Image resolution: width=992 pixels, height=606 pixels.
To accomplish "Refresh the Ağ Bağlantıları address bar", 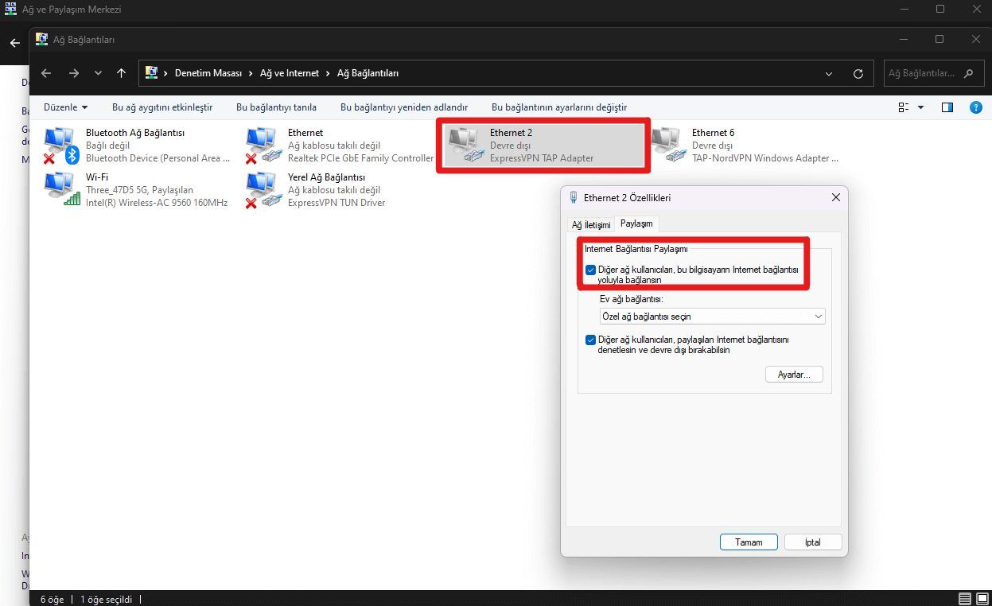I will (x=858, y=73).
